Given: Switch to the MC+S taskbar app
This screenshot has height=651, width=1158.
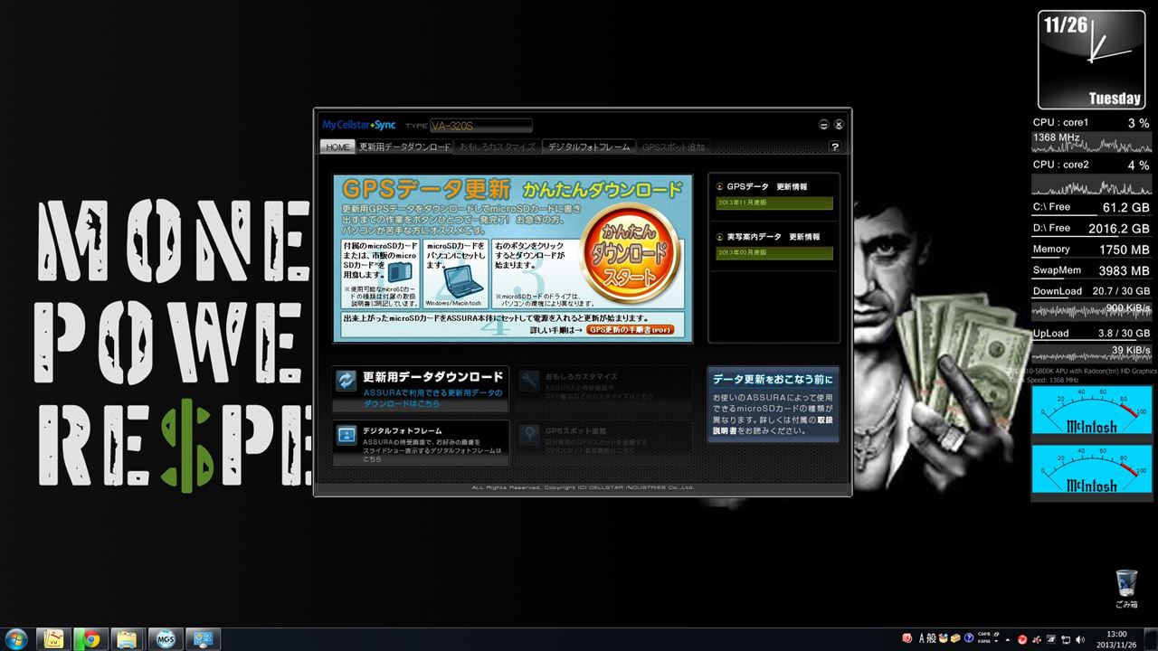Looking at the screenshot, I should click(166, 638).
